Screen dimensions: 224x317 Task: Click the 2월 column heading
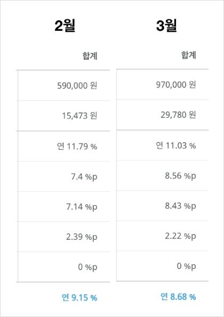click(x=65, y=26)
